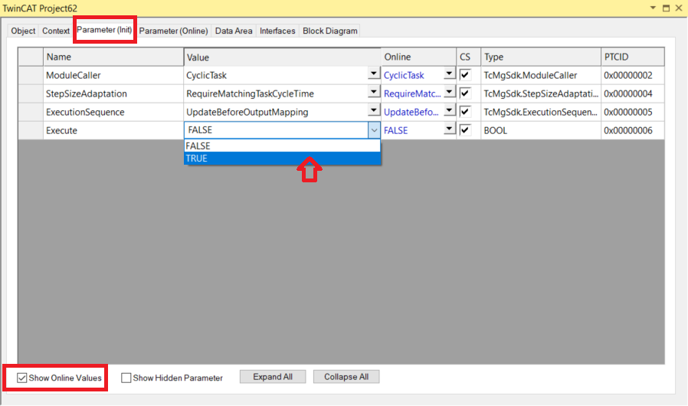Select the StepSizeAdaptation name cell
Screen dimensions: 688x406
113,93
